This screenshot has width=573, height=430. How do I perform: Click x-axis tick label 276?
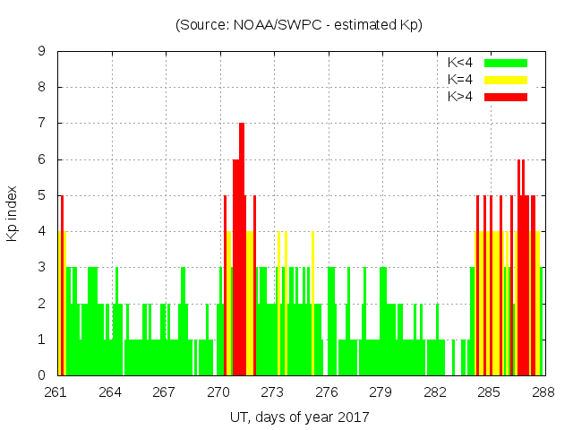tap(327, 391)
